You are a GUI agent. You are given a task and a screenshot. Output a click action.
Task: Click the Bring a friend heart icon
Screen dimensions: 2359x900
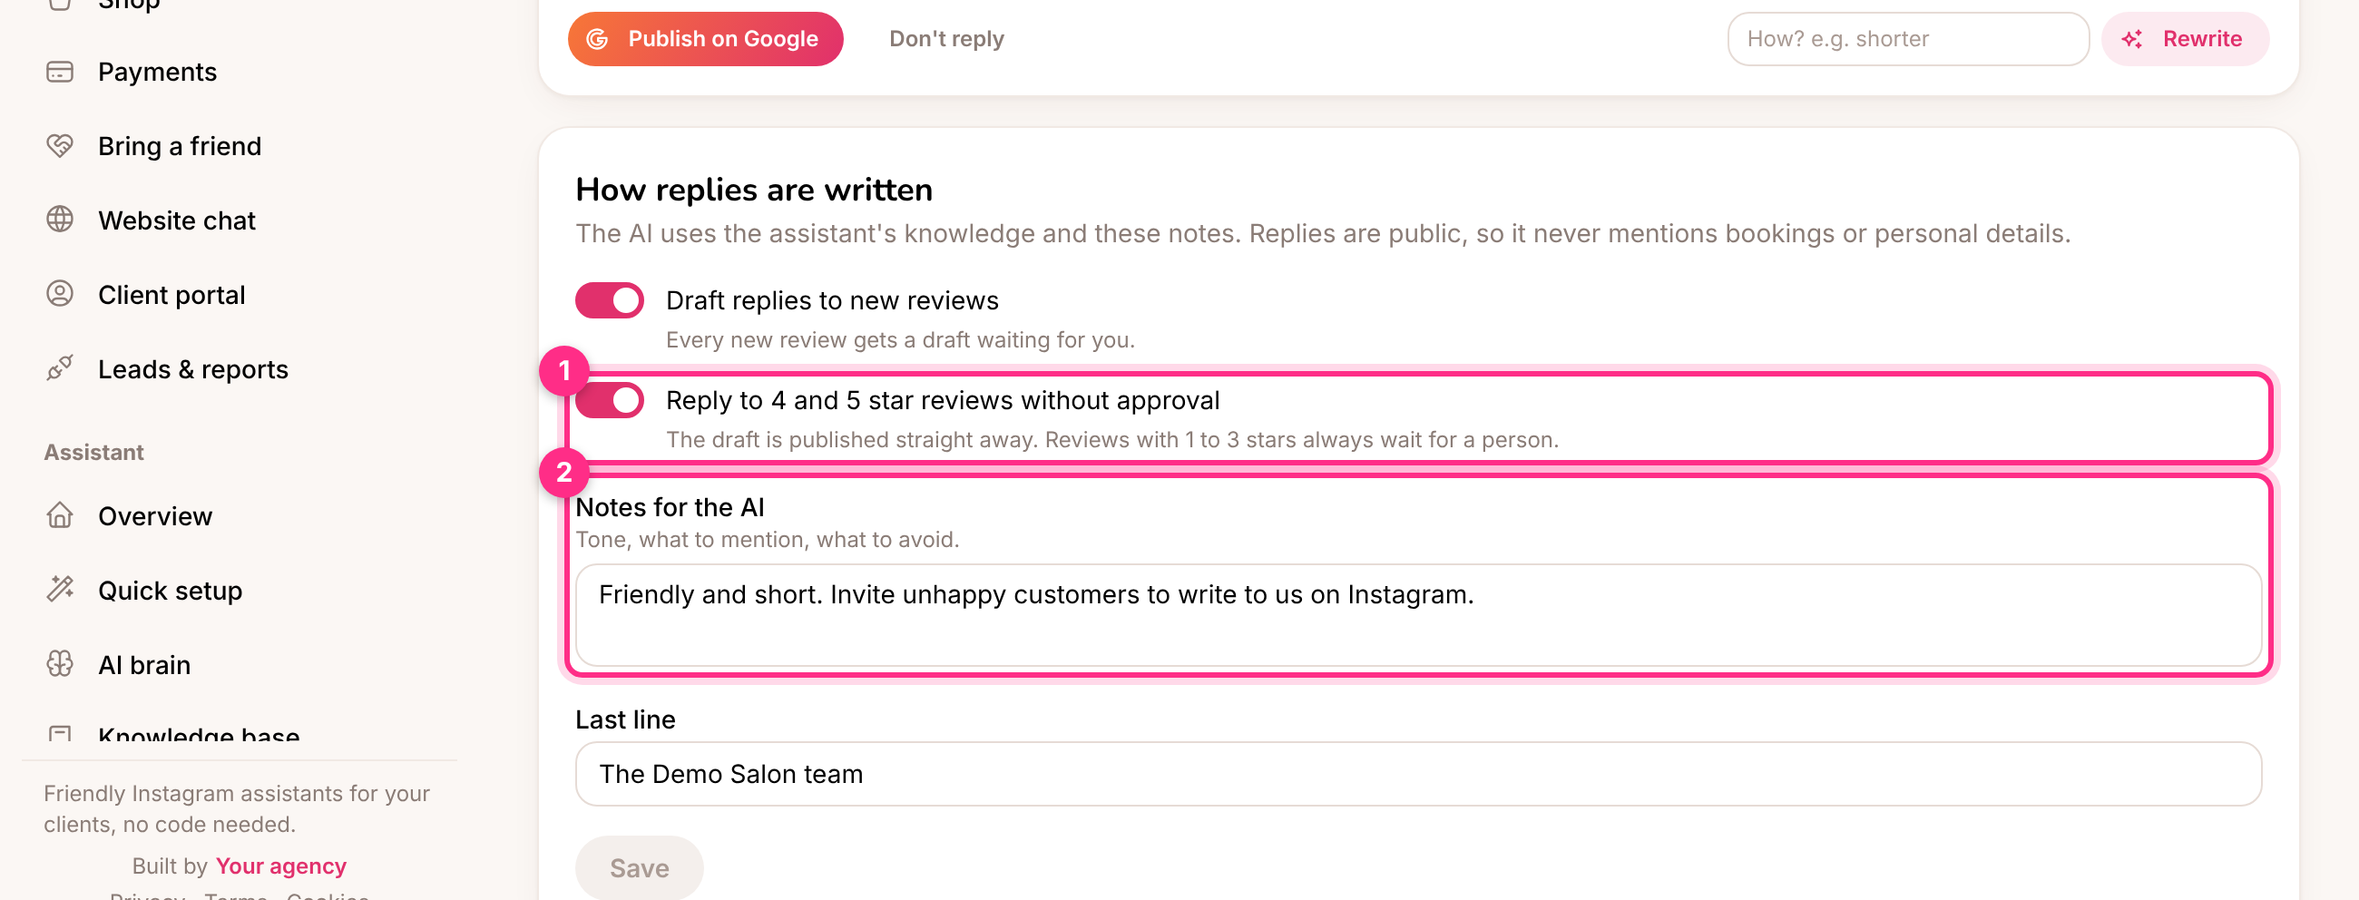[60, 145]
